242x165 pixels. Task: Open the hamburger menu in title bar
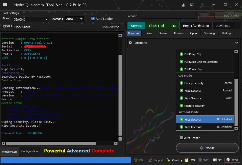click(5, 5)
